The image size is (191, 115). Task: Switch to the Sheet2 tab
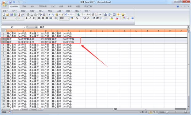tap(25, 109)
